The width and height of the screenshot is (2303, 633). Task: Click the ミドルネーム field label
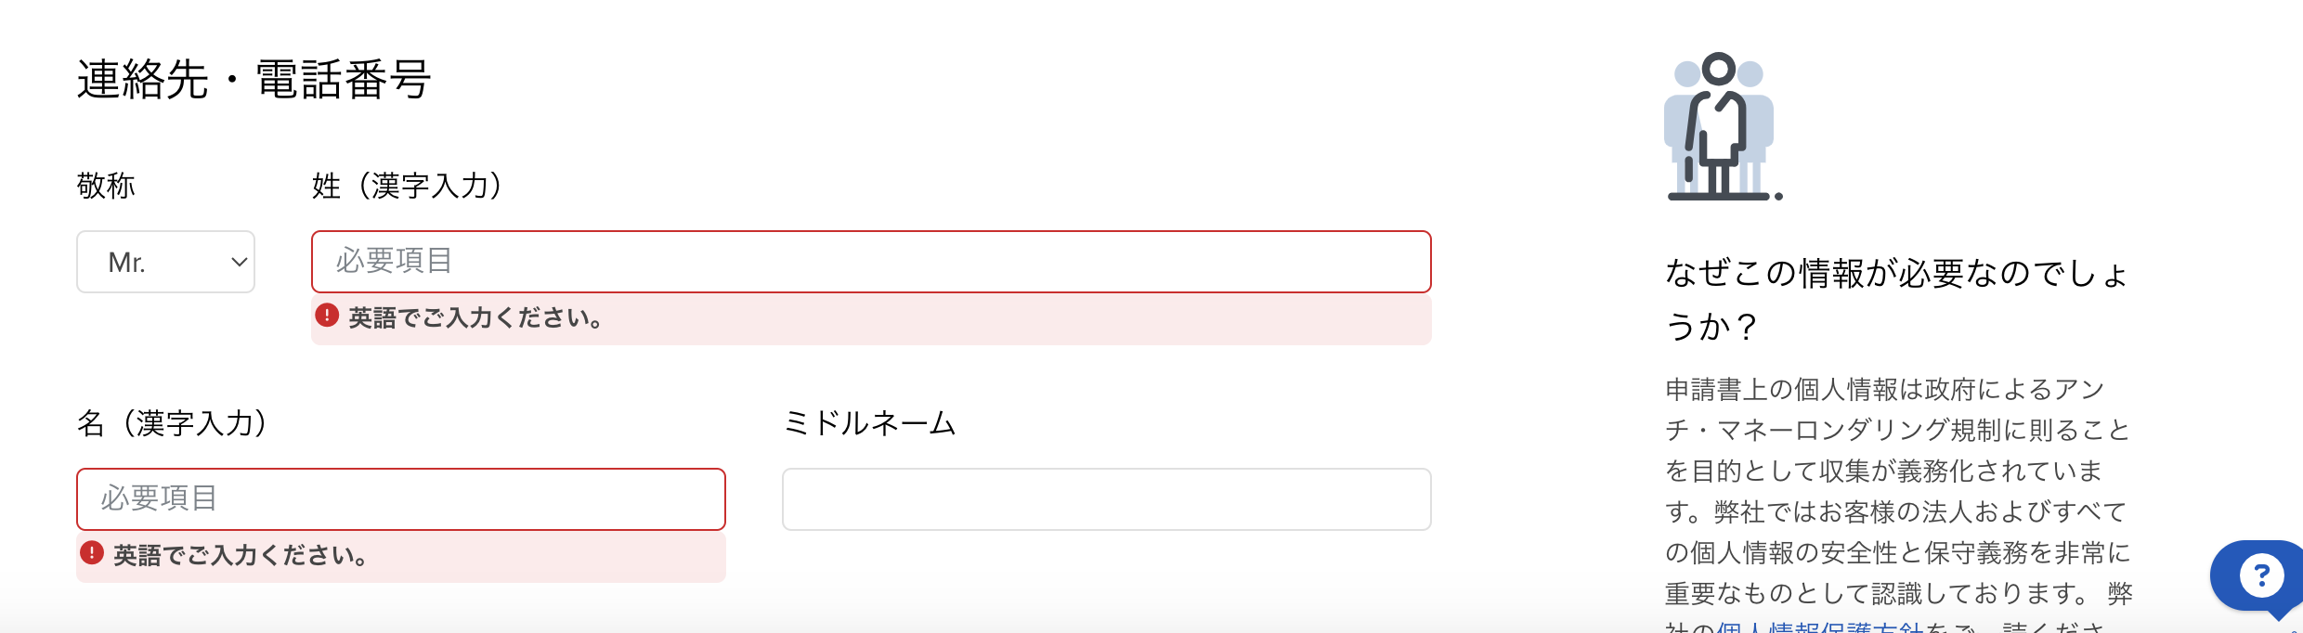pos(869,423)
